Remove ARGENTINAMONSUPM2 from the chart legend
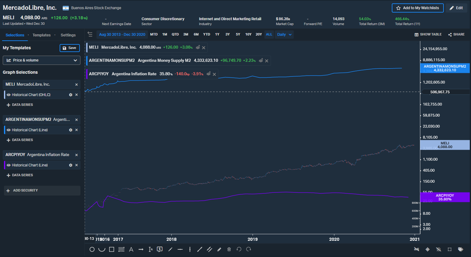This screenshot has height=257, width=471. pyautogui.click(x=267, y=61)
